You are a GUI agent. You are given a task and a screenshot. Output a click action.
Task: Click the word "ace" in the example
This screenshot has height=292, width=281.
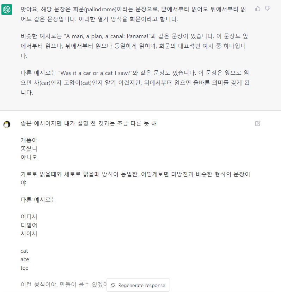[25, 259]
